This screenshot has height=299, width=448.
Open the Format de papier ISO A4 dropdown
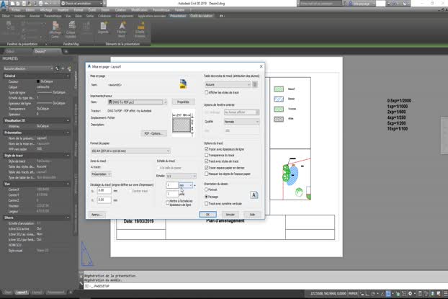[x=130, y=151]
